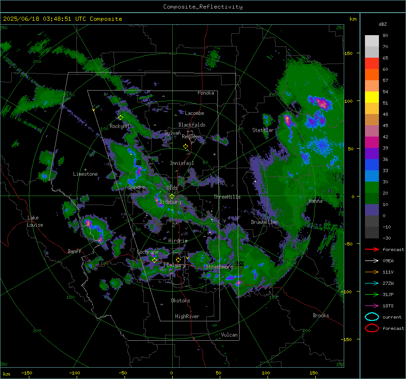Click the 'Strathmore' map label
406x379 pixels.
[x=219, y=267]
